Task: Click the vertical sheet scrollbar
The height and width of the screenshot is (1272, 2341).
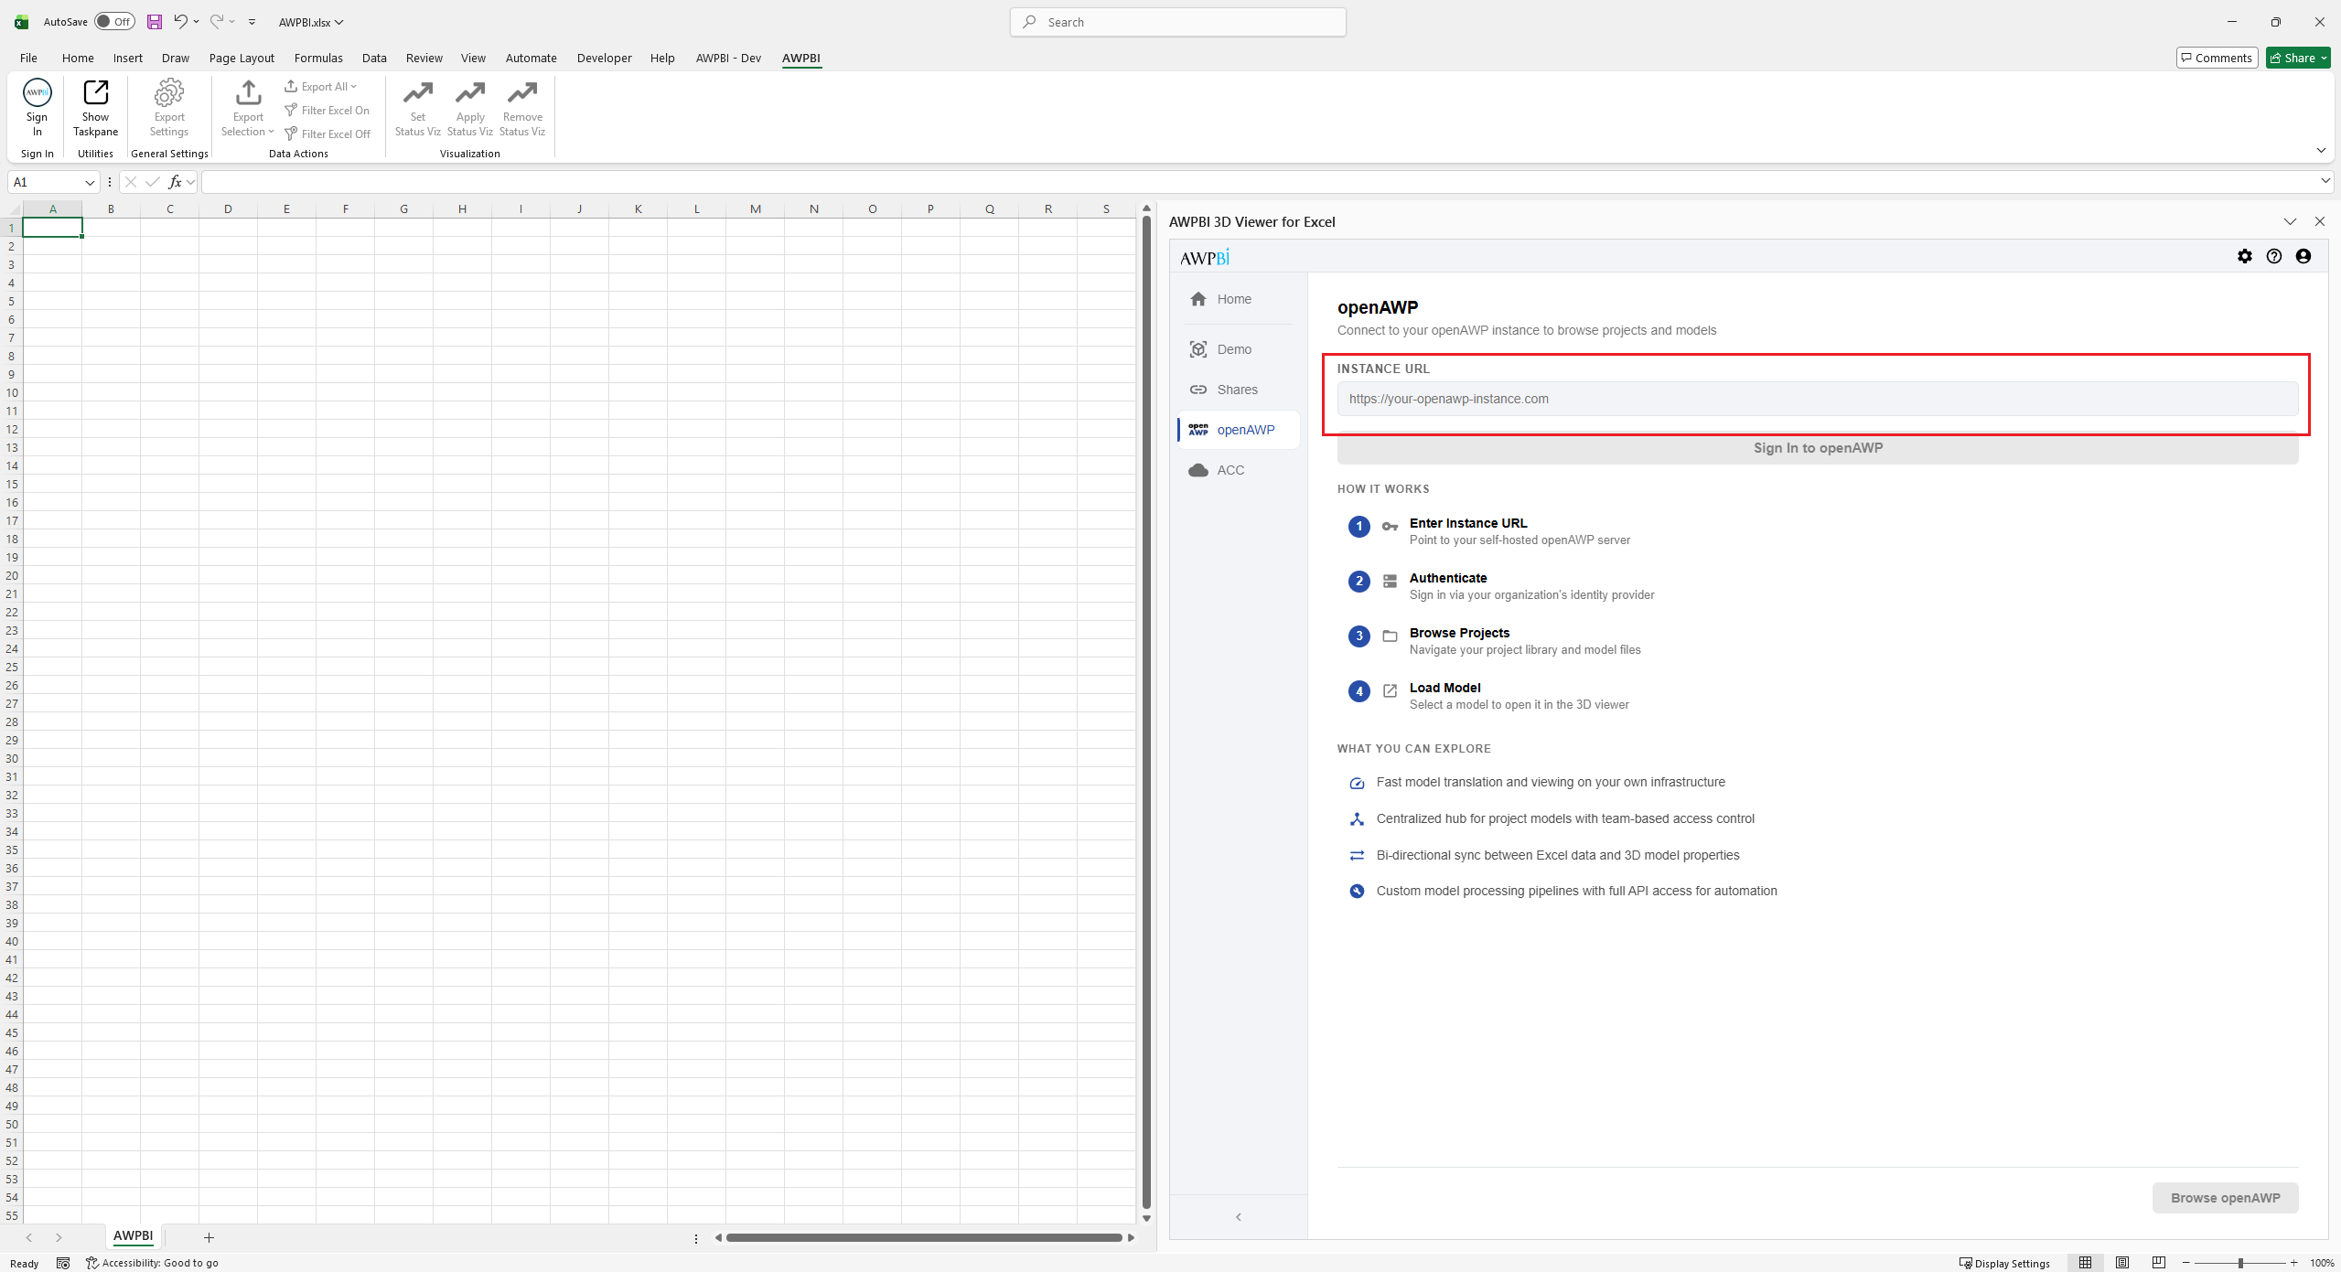Action: coord(1146,712)
